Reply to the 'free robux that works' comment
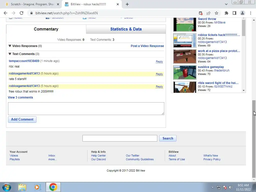Screen dimensions: 256x192 [x=159, y=86]
